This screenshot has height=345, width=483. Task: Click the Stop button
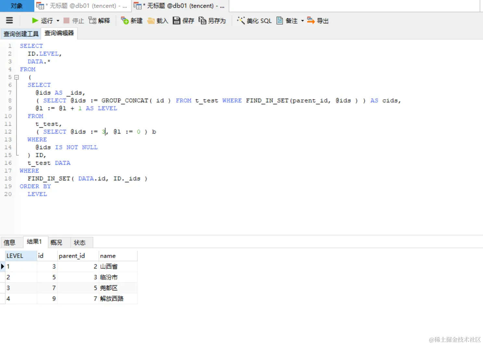point(74,20)
